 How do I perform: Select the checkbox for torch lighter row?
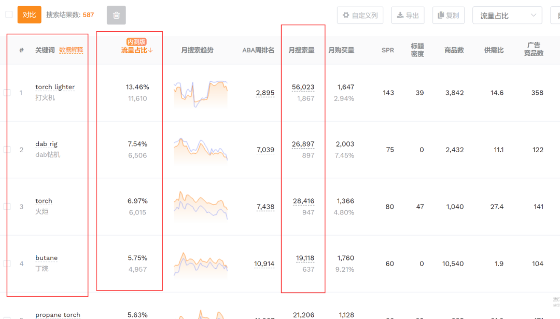click(x=7, y=92)
